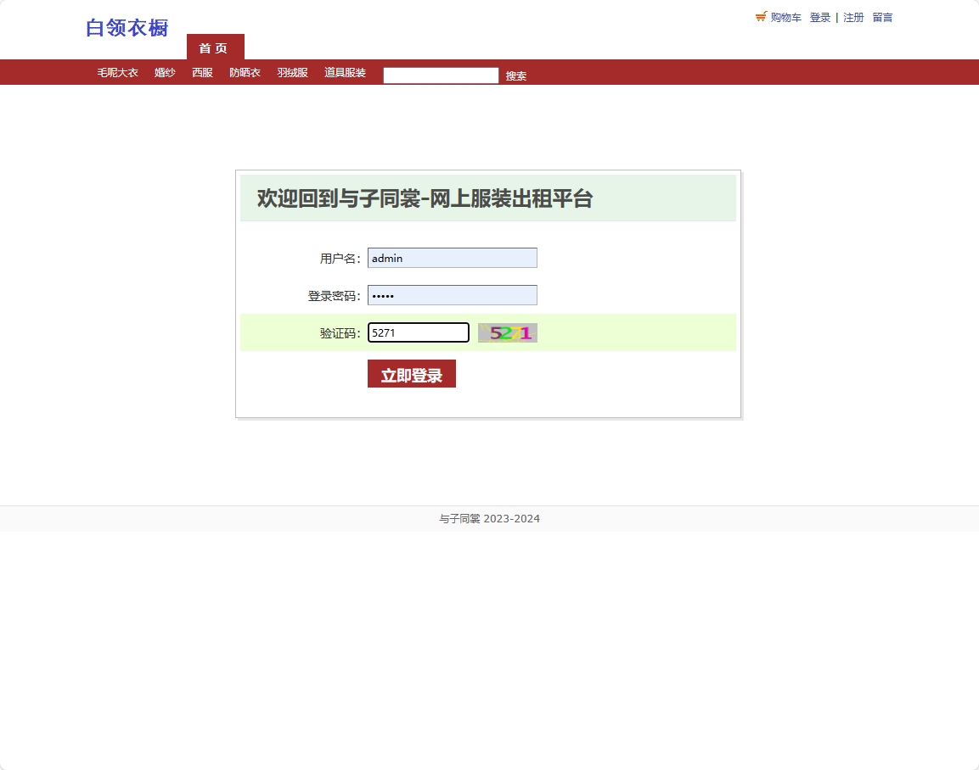Click the shopping cart icon
This screenshot has height=770, width=979.
click(x=760, y=16)
